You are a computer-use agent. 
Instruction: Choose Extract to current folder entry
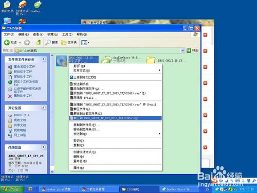pyautogui.click(x=116, y=114)
